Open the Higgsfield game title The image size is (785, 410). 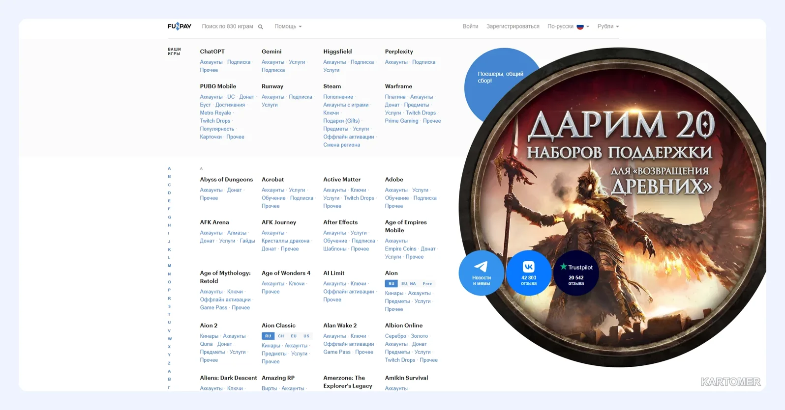(337, 52)
